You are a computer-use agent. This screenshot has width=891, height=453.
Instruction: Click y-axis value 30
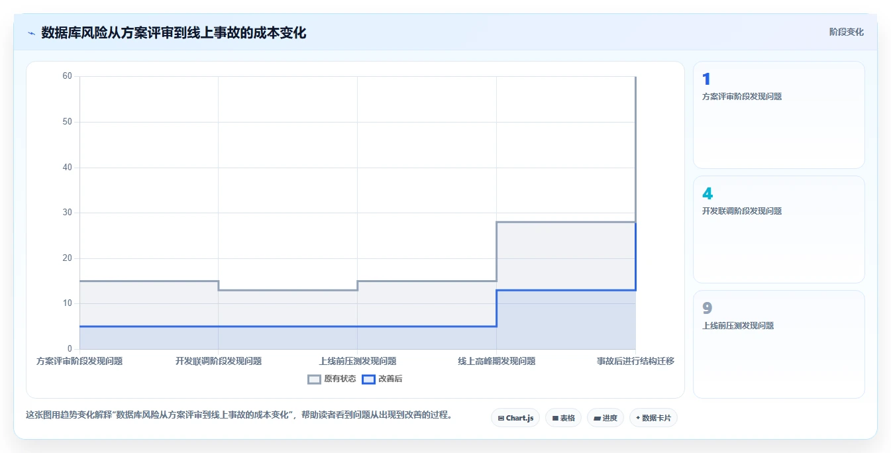point(67,213)
